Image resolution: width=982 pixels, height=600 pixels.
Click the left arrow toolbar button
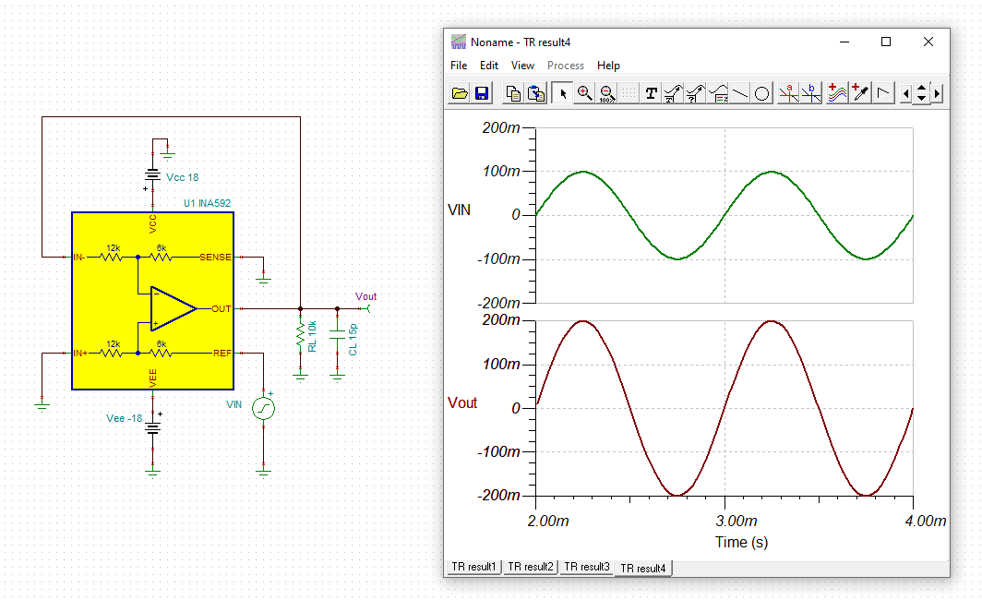pyautogui.click(x=905, y=94)
